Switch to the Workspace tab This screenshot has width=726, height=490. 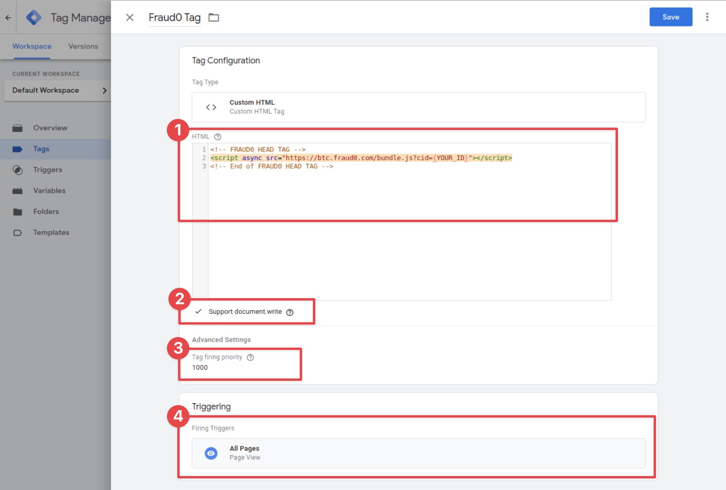click(31, 46)
